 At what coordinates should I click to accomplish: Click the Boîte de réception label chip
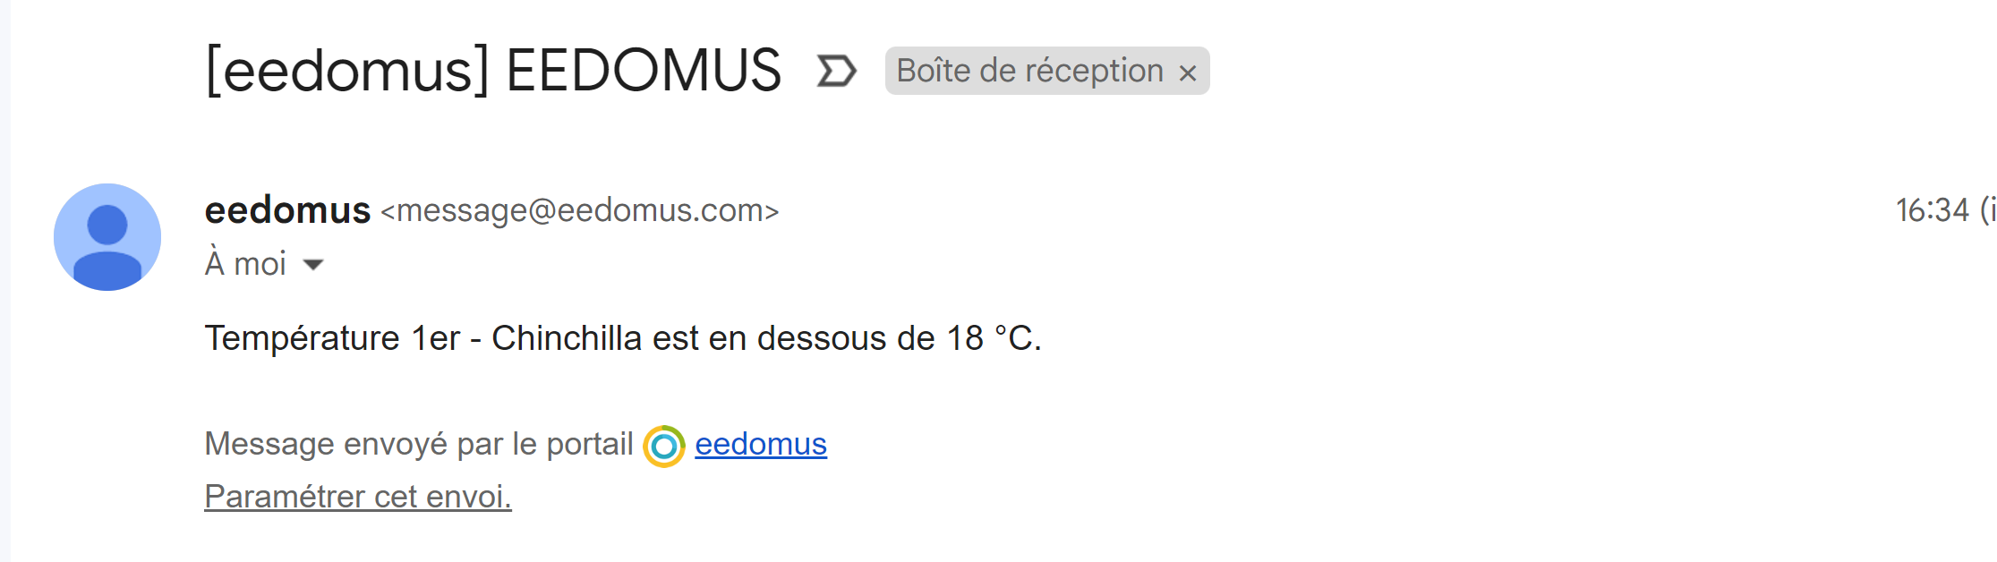point(1029,71)
